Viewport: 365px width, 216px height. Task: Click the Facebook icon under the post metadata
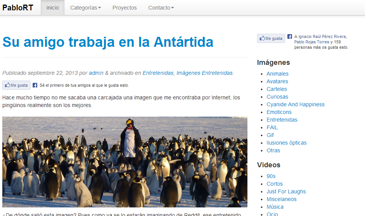35,86
